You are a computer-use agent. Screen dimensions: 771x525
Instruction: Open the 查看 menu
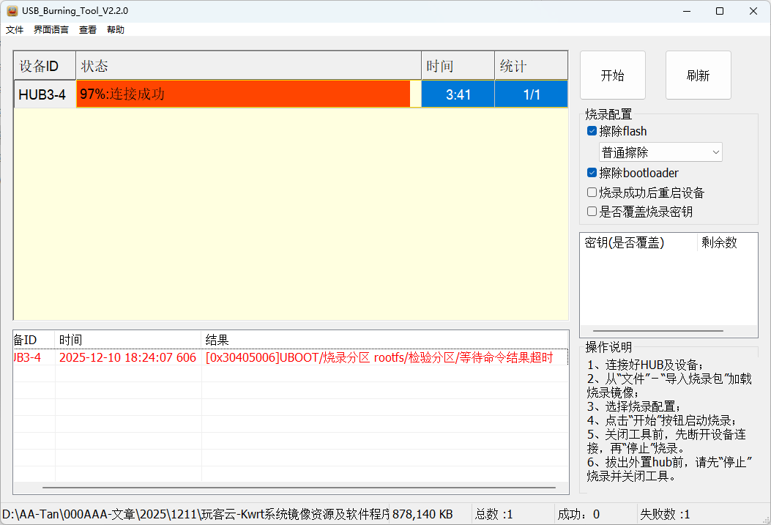tap(88, 30)
